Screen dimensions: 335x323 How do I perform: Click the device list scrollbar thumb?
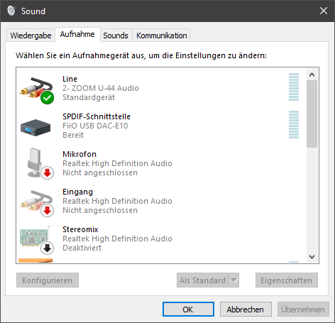[312, 114]
